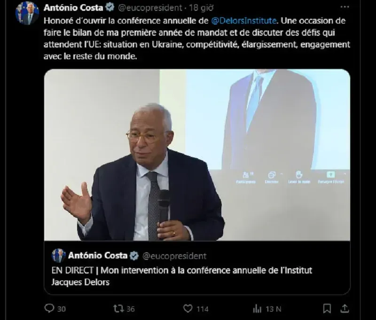Repost this tweet via retweet icon
The width and height of the screenshot is (376, 320).
(118, 309)
